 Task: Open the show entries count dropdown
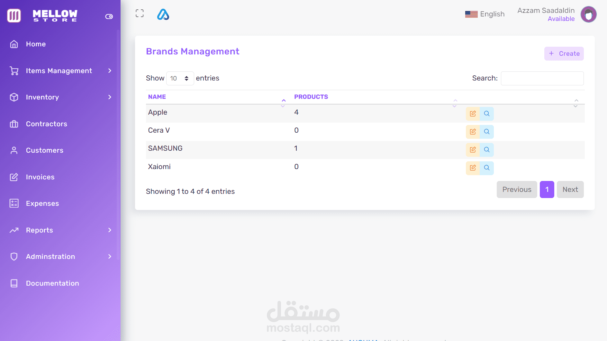coord(180,78)
